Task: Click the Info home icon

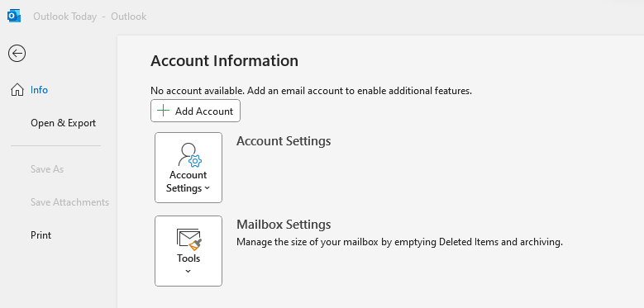Action: [x=17, y=90]
